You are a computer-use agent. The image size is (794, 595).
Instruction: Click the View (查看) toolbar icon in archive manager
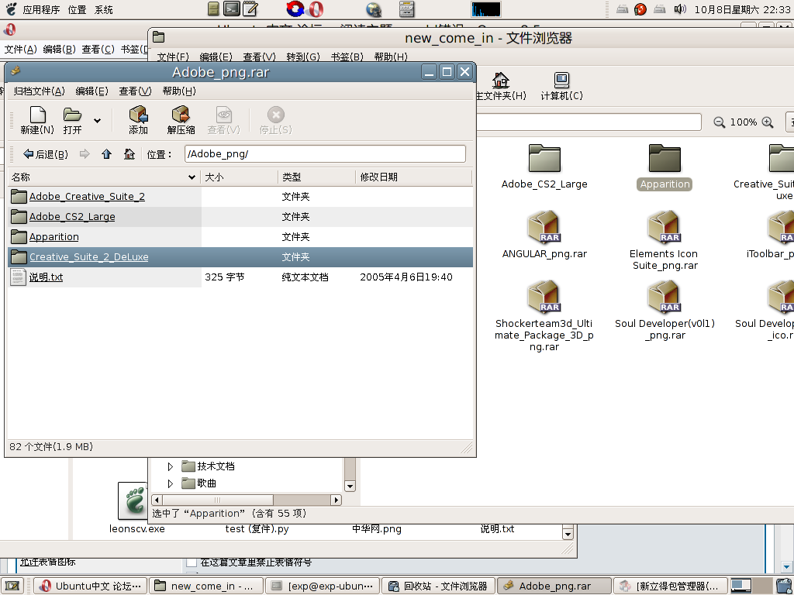(223, 120)
